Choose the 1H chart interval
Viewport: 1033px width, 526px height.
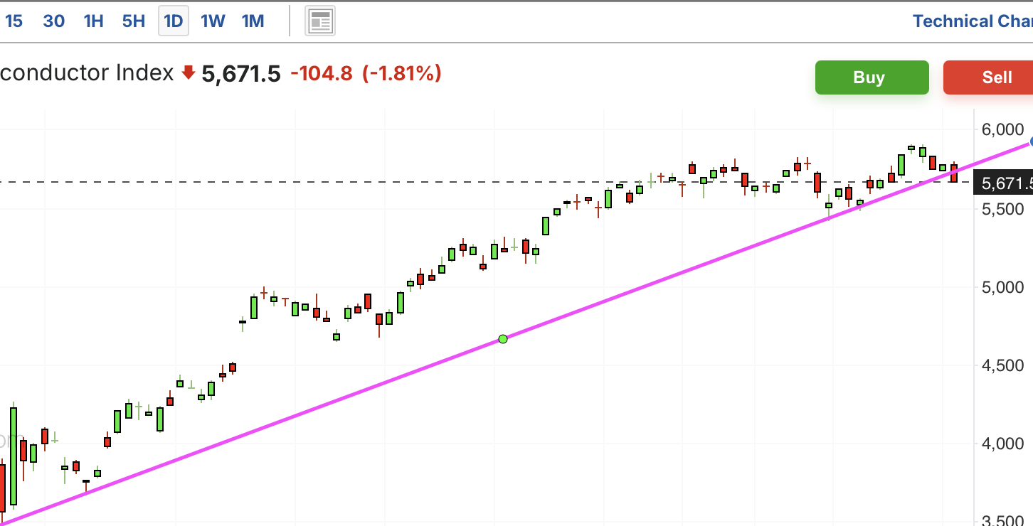pyautogui.click(x=93, y=21)
